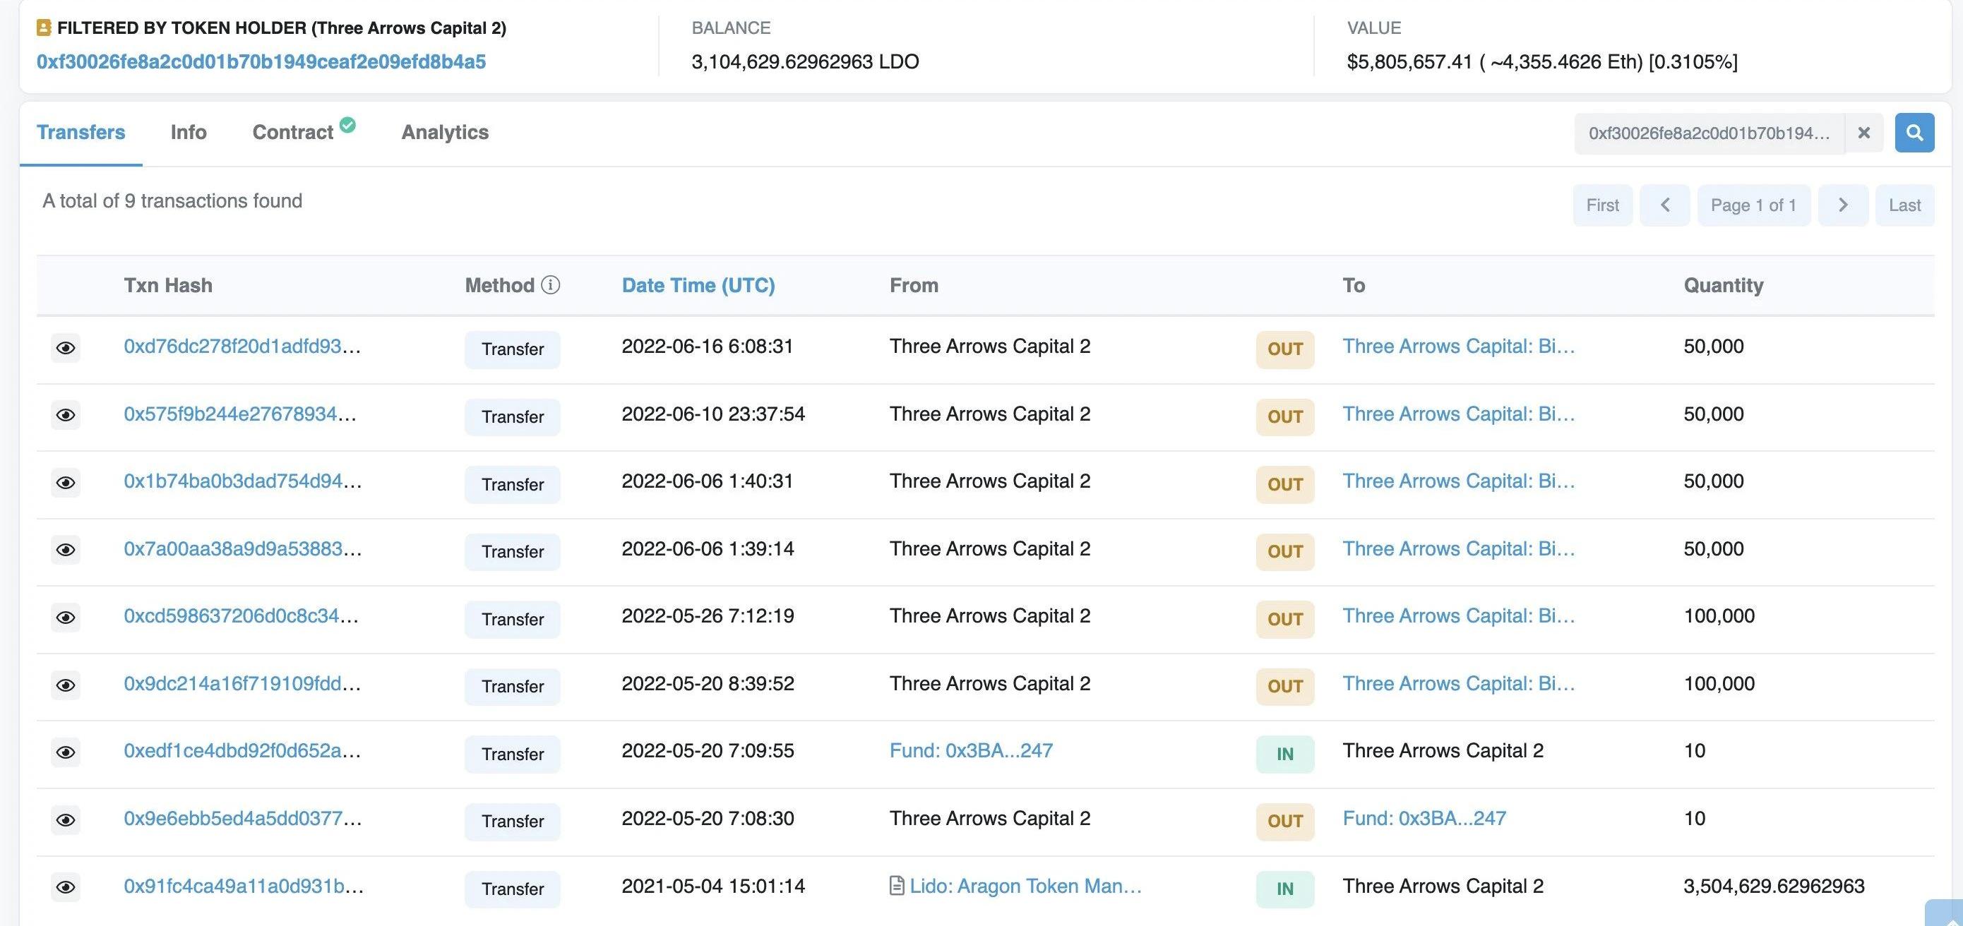Image resolution: width=1963 pixels, height=926 pixels.
Task: Open transaction hash 0x575f9b244e27678934
Action: [240, 414]
